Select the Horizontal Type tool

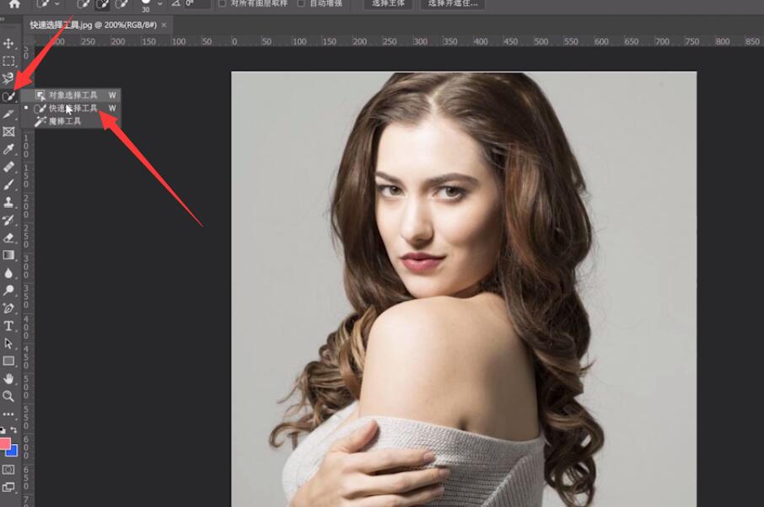8,326
